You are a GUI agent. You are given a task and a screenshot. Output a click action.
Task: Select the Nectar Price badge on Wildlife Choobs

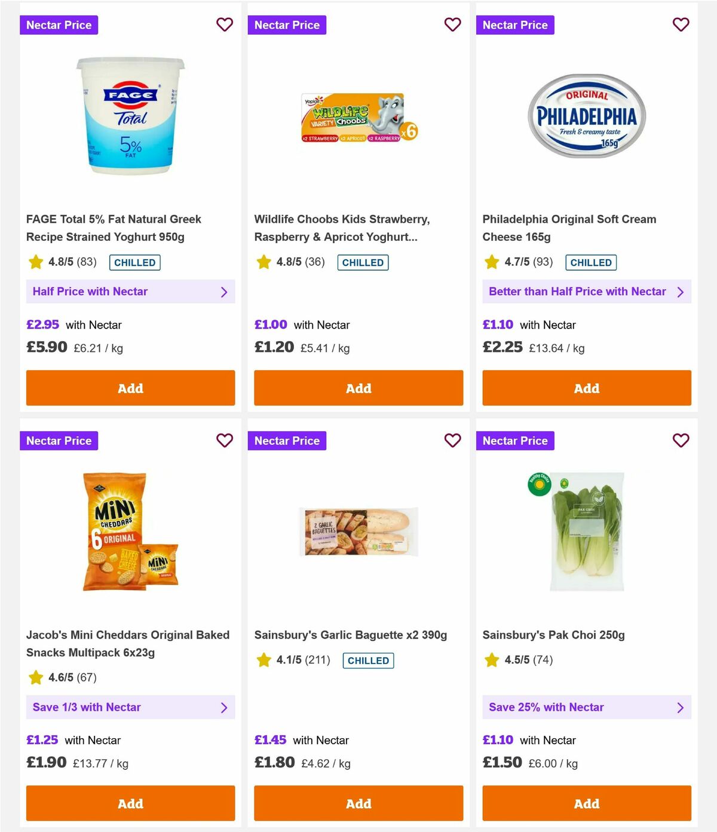click(x=287, y=24)
